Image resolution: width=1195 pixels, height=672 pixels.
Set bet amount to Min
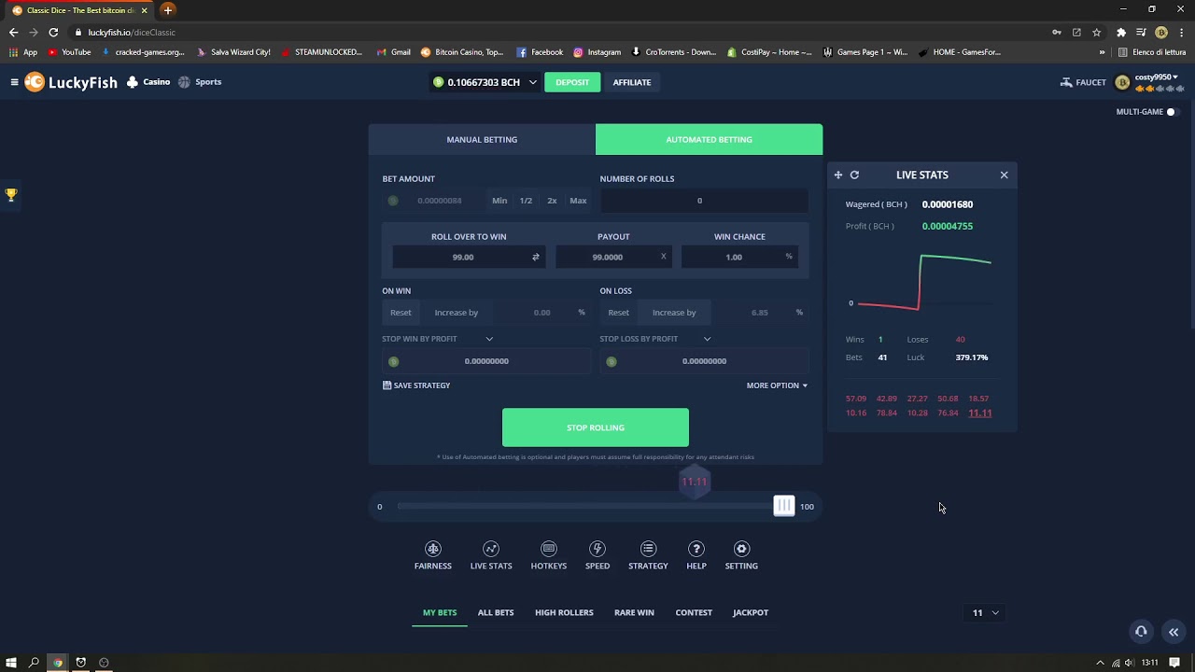click(x=499, y=201)
